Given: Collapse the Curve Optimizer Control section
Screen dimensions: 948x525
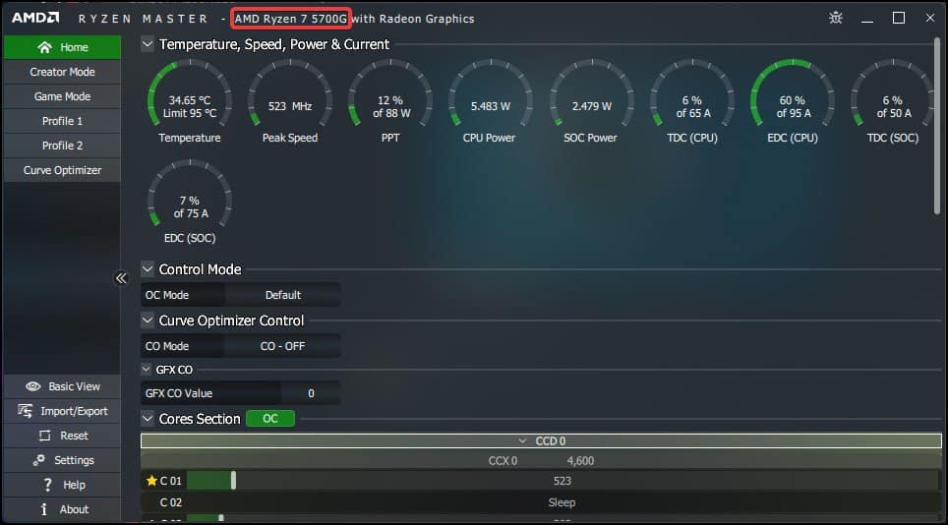Looking at the screenshot, I should click(x=148, y=321).
